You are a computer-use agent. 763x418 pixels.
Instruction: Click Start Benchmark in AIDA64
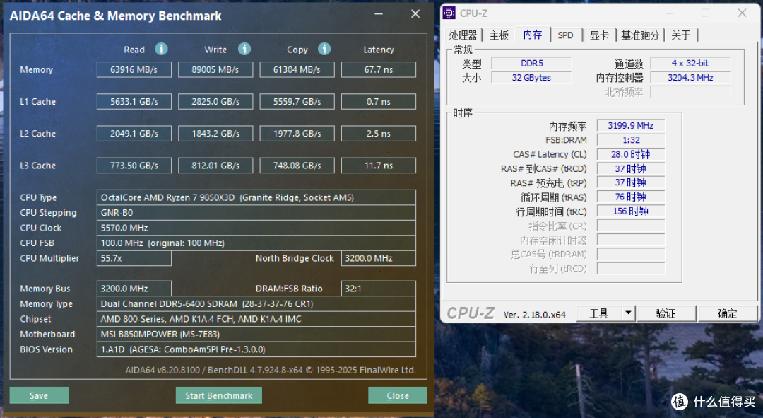[x=219, y=395]
